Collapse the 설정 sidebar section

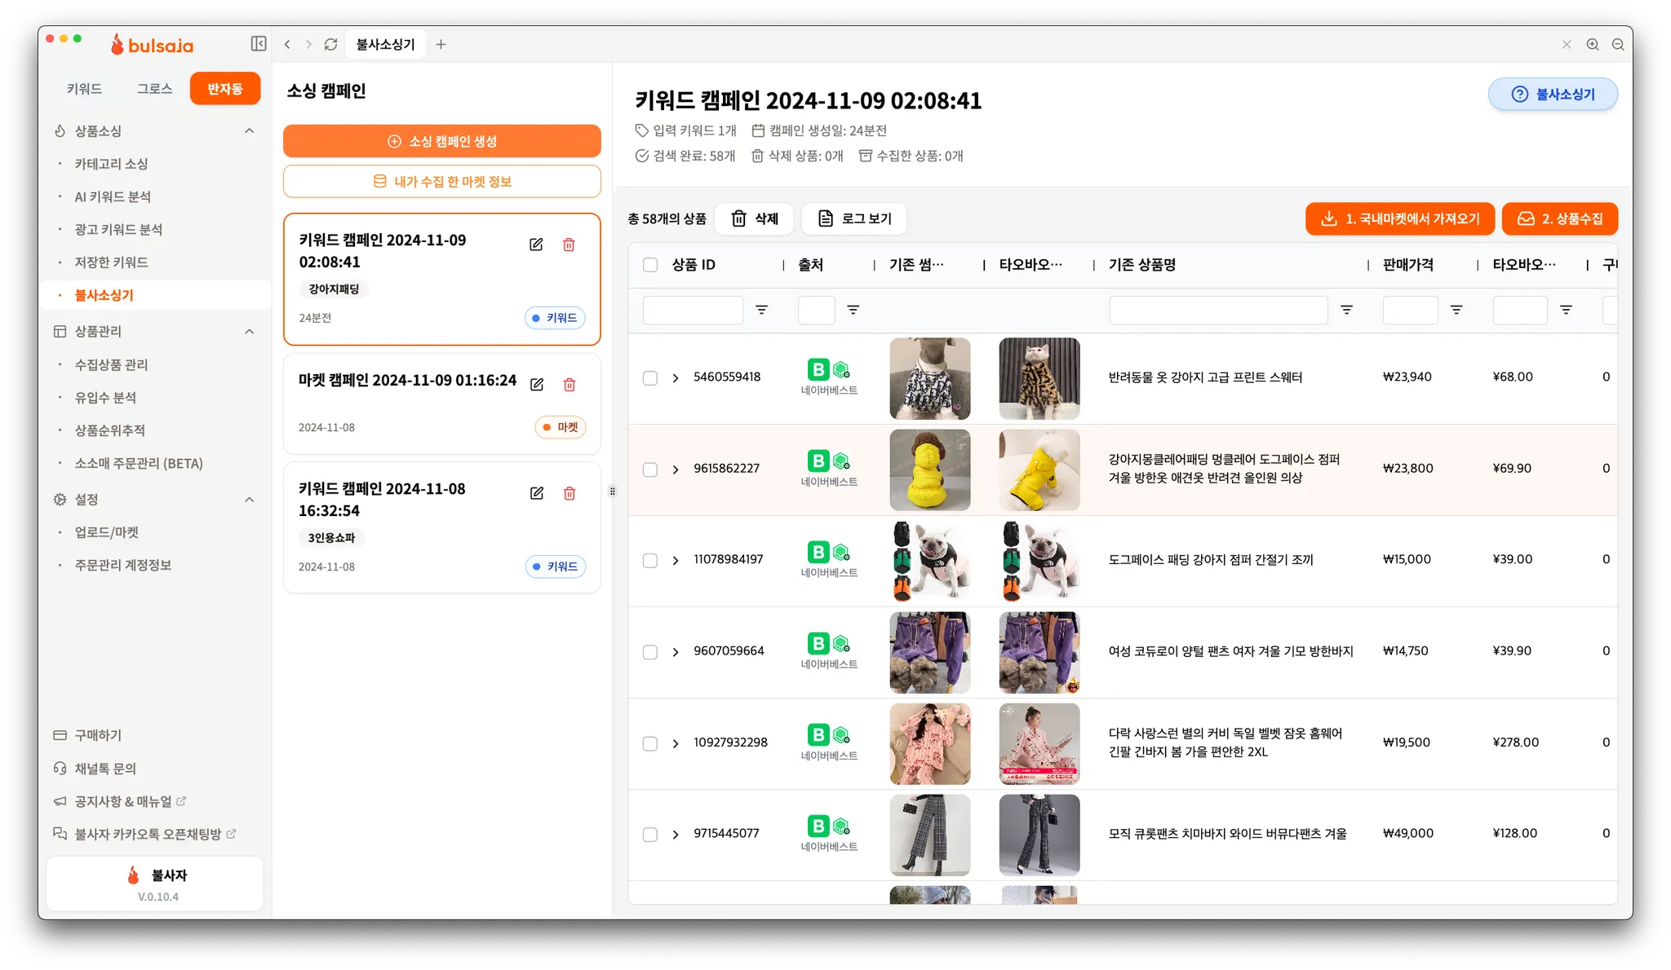(250, 500)
